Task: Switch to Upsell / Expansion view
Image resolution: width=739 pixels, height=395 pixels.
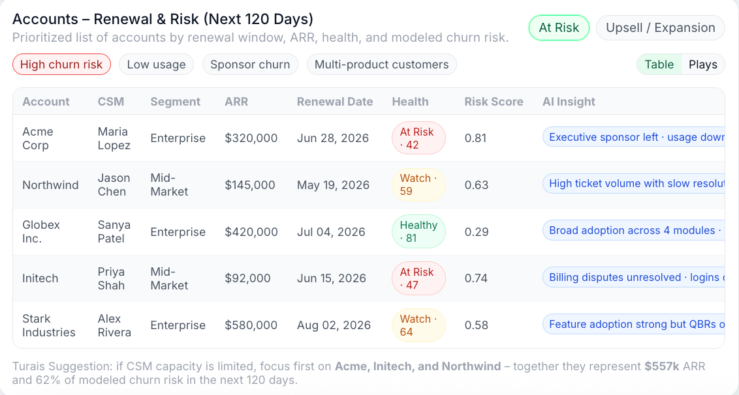Action: coord(660,28)
